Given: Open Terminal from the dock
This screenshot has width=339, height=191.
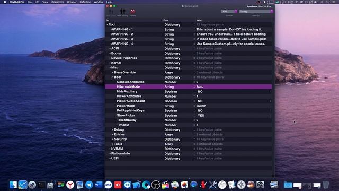Looking at the screenshot, I should 41,185.
